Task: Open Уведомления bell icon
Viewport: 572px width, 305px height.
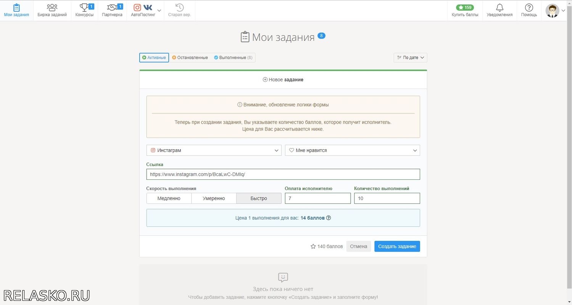Action: point(499,8)
